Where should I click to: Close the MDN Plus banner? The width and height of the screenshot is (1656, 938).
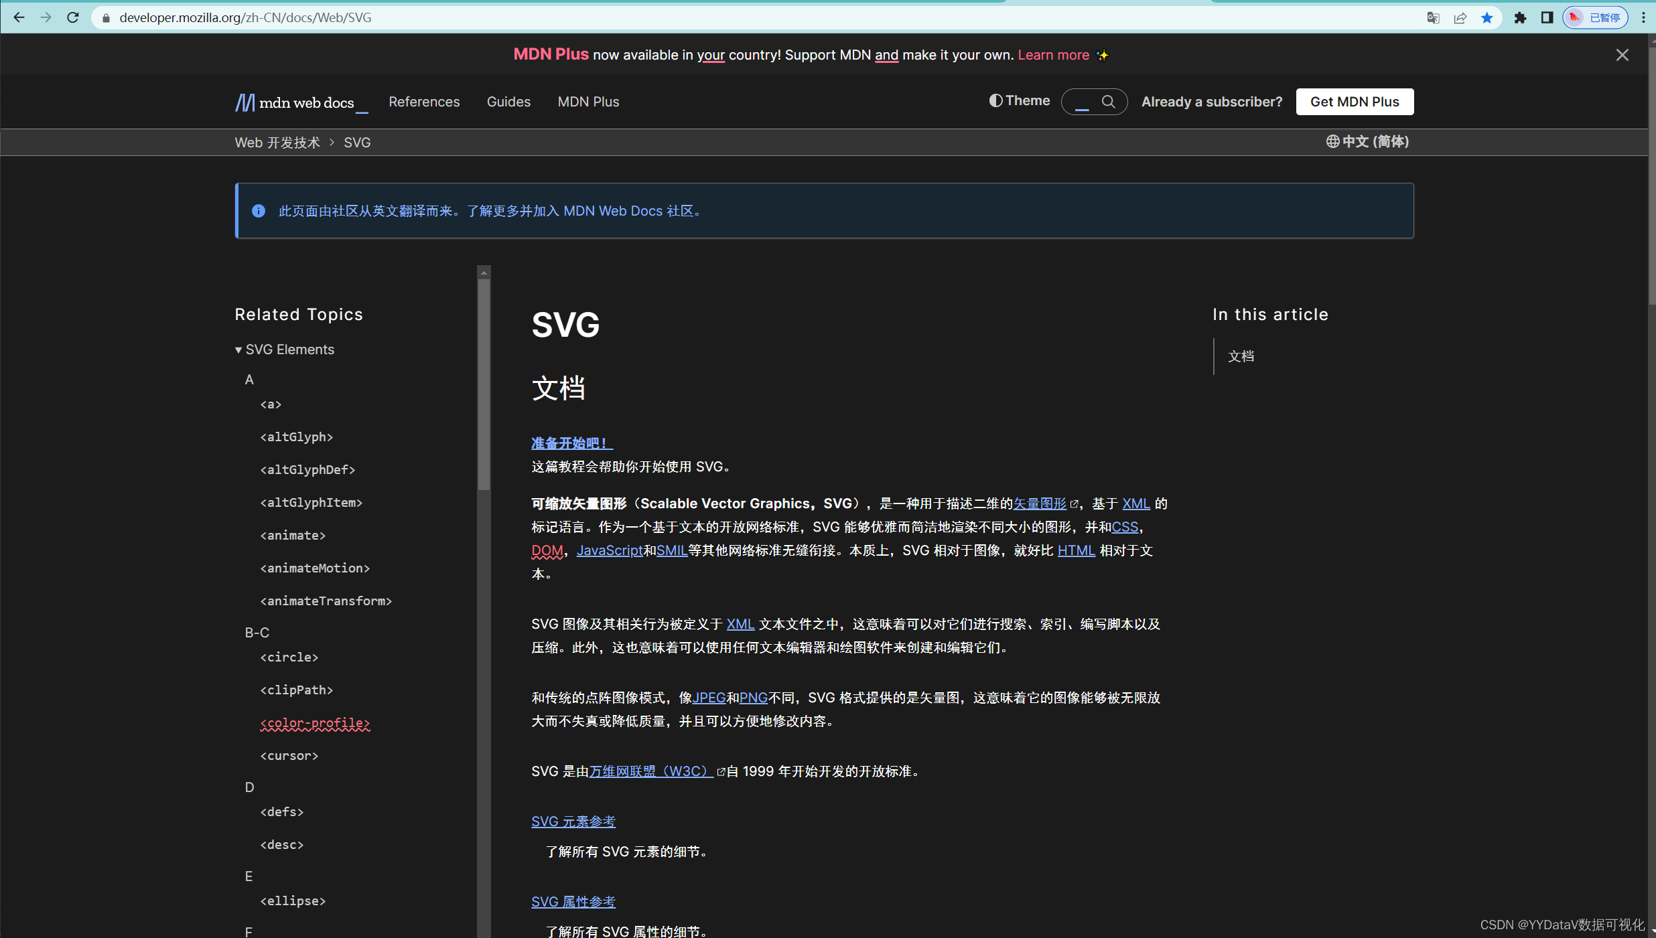[x=1622, y=55]
